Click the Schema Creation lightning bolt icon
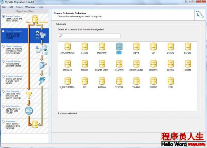 tap(42, 81)
